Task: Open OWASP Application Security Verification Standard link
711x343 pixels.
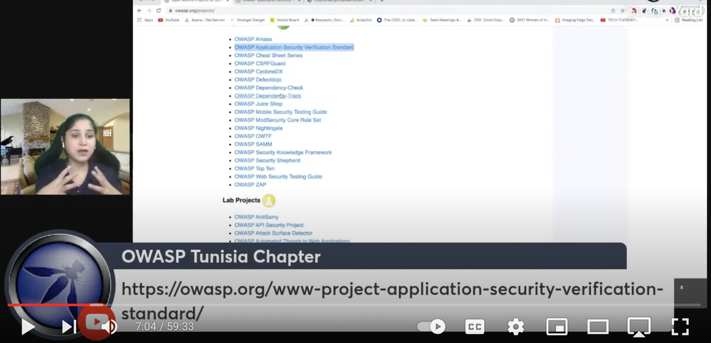Action: 294,47
